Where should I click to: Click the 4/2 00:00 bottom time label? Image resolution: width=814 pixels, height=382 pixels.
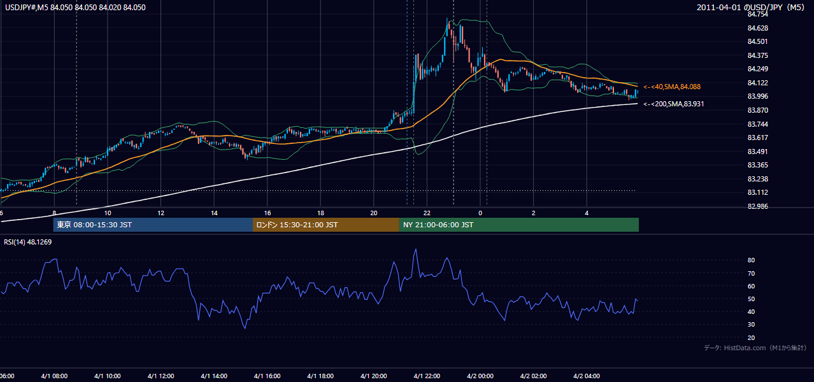point(480,376)
